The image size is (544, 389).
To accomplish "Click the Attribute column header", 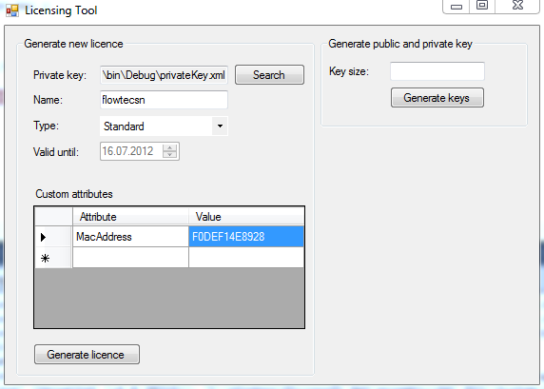I will pos(130,217).
